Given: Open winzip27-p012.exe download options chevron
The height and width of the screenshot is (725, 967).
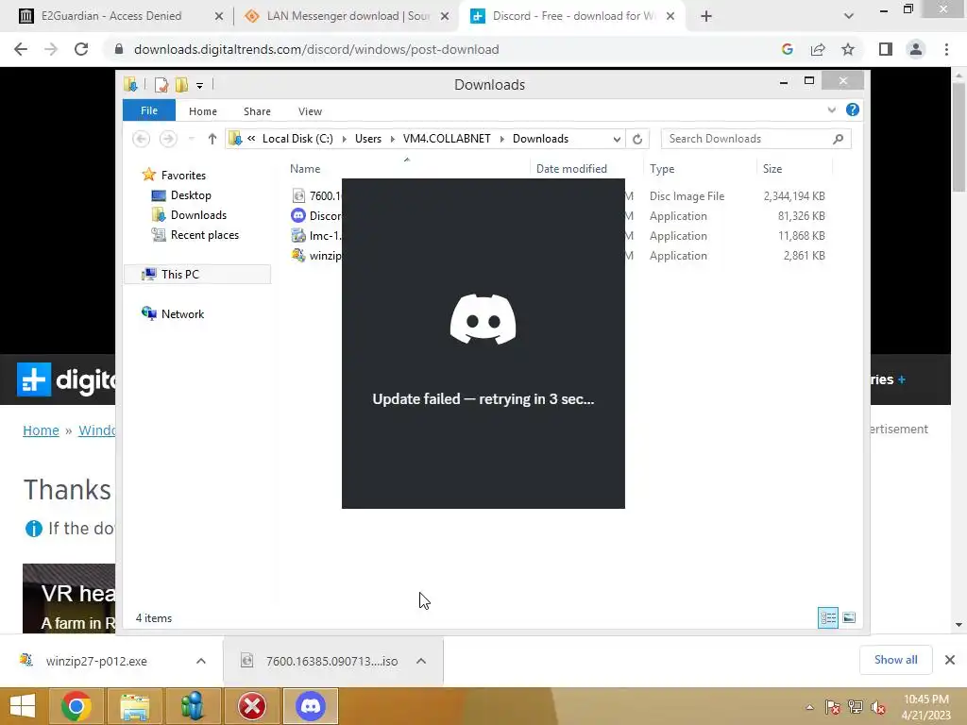Looking at the screenshot, I should [201, 661].
